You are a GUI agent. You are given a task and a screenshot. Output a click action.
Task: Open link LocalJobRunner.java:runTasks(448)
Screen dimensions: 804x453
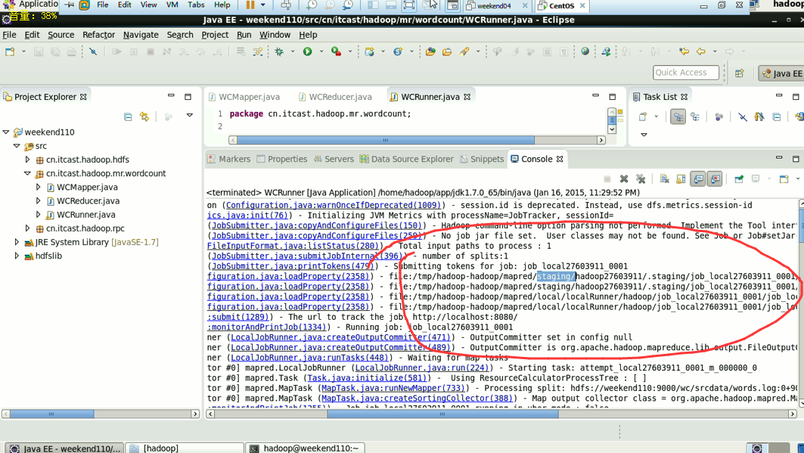point(309,358)
